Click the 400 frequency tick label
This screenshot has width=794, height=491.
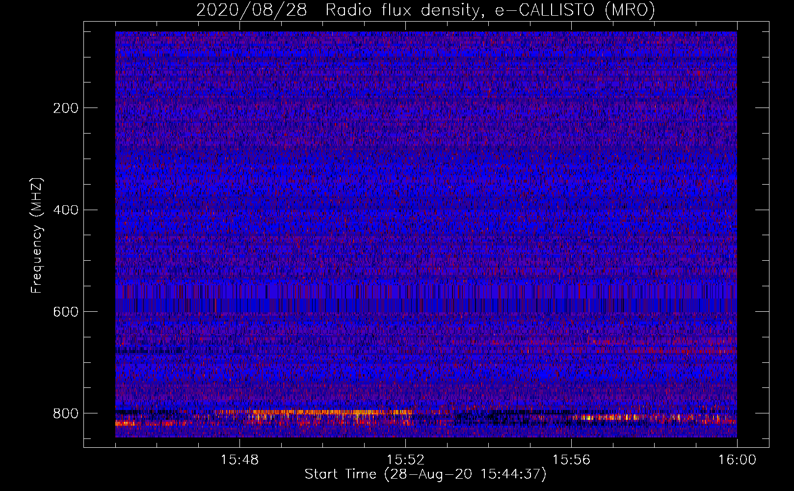coord(66,210)
